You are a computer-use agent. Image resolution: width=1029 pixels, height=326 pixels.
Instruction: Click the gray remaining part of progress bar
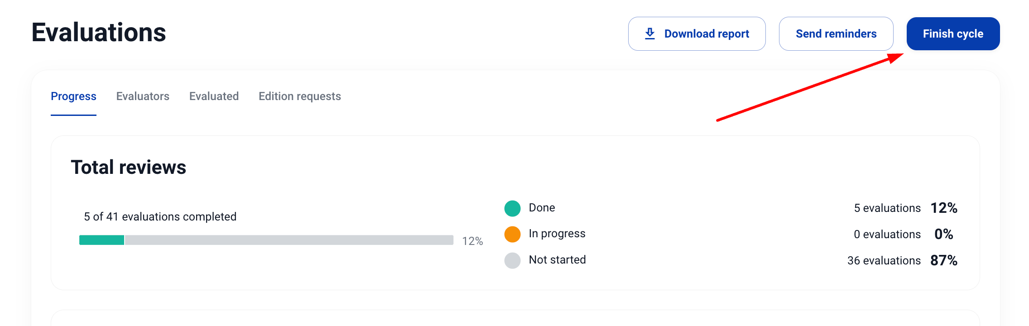(289, 240)
